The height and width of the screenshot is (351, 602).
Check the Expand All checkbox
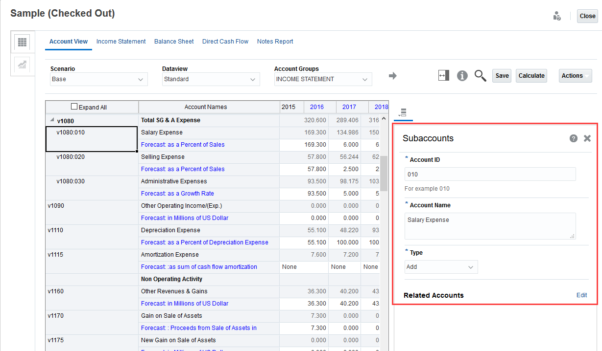[x=74, y=107]
